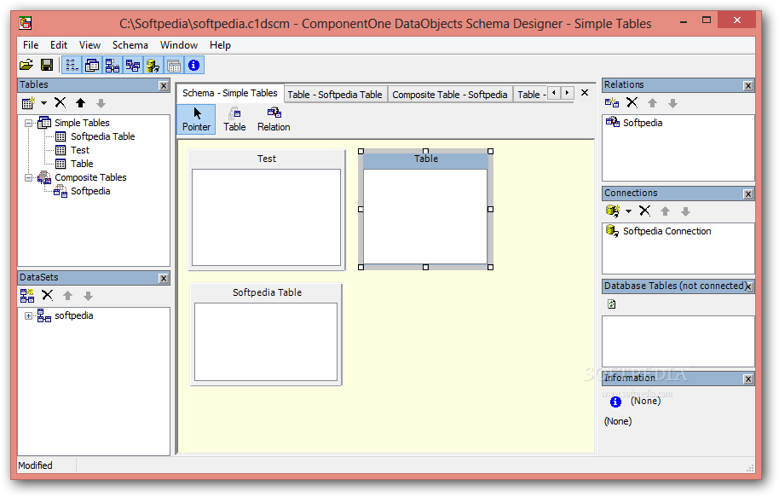Viewport: 779px width, 497px height.
Task: Open the File menu
Action: [31, 45]
